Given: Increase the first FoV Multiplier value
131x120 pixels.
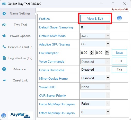Looking at the screenshot, I should [92, 51].
